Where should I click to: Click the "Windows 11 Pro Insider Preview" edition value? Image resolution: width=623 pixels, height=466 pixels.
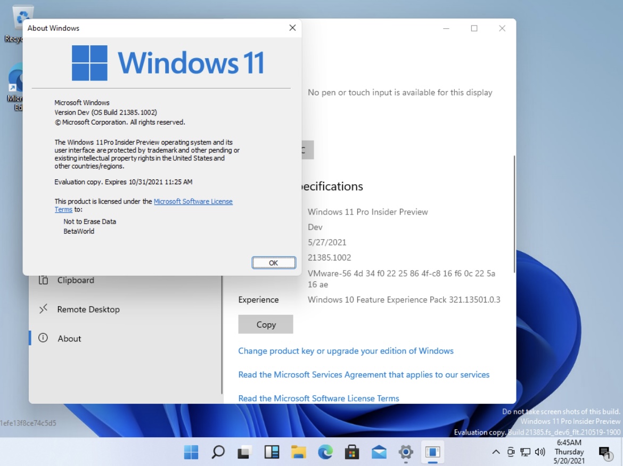point(367,212)
